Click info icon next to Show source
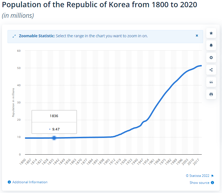The image size is (222, 193). click(212, 183)
